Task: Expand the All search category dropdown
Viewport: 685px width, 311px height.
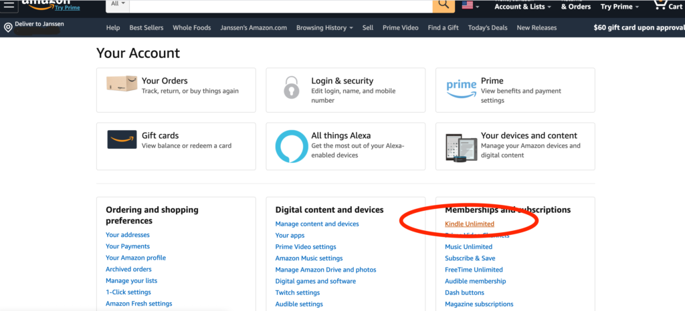Action: click(x=118, y=4)
